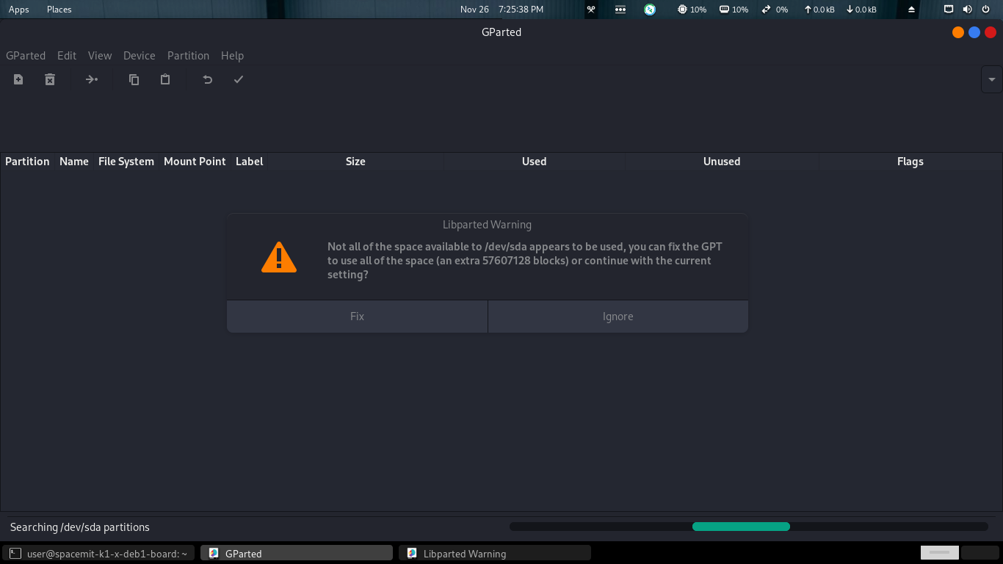Click the Paste partition toolbar icon
1003x564 pixels.
click(x=165, y=79)
